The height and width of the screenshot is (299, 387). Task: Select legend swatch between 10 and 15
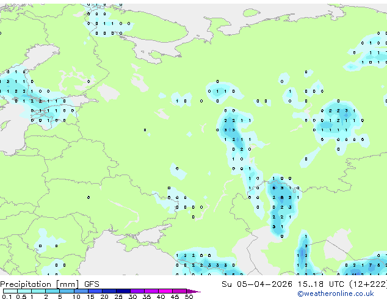pos(81,291)
